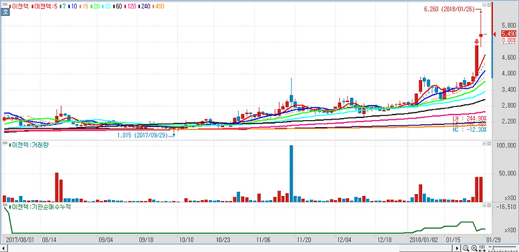
Task: Close the 기관순매수누적 pane
Action: point(489,206)
